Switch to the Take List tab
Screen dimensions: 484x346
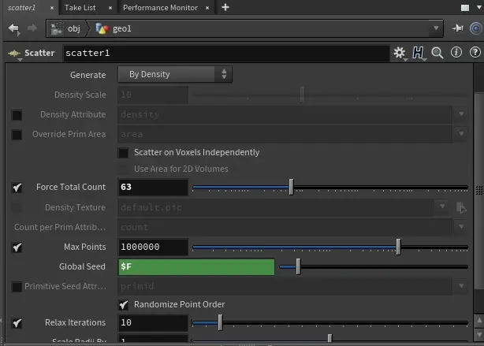82,7
